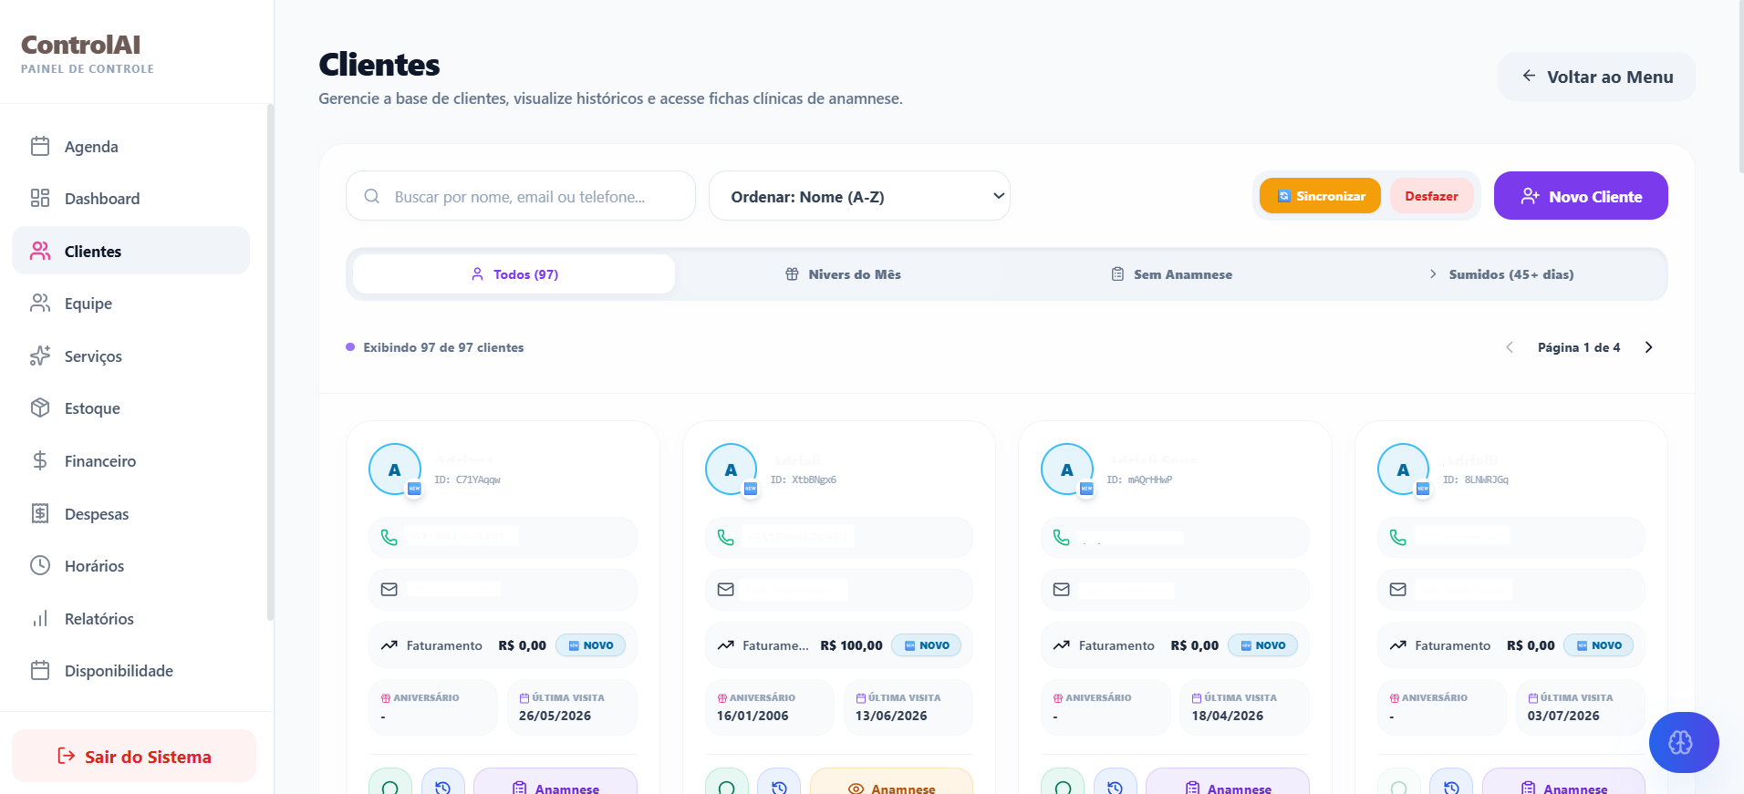Open Horários from sidebar
1744x794 pixels.
130,565
